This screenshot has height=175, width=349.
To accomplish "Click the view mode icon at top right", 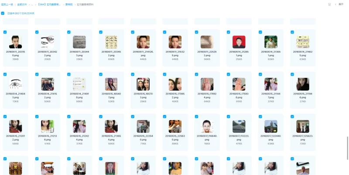I will [329, 4].
